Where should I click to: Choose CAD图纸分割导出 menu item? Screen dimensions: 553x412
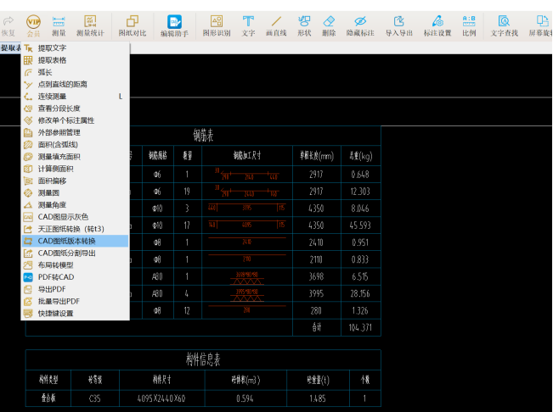point(75,253)
